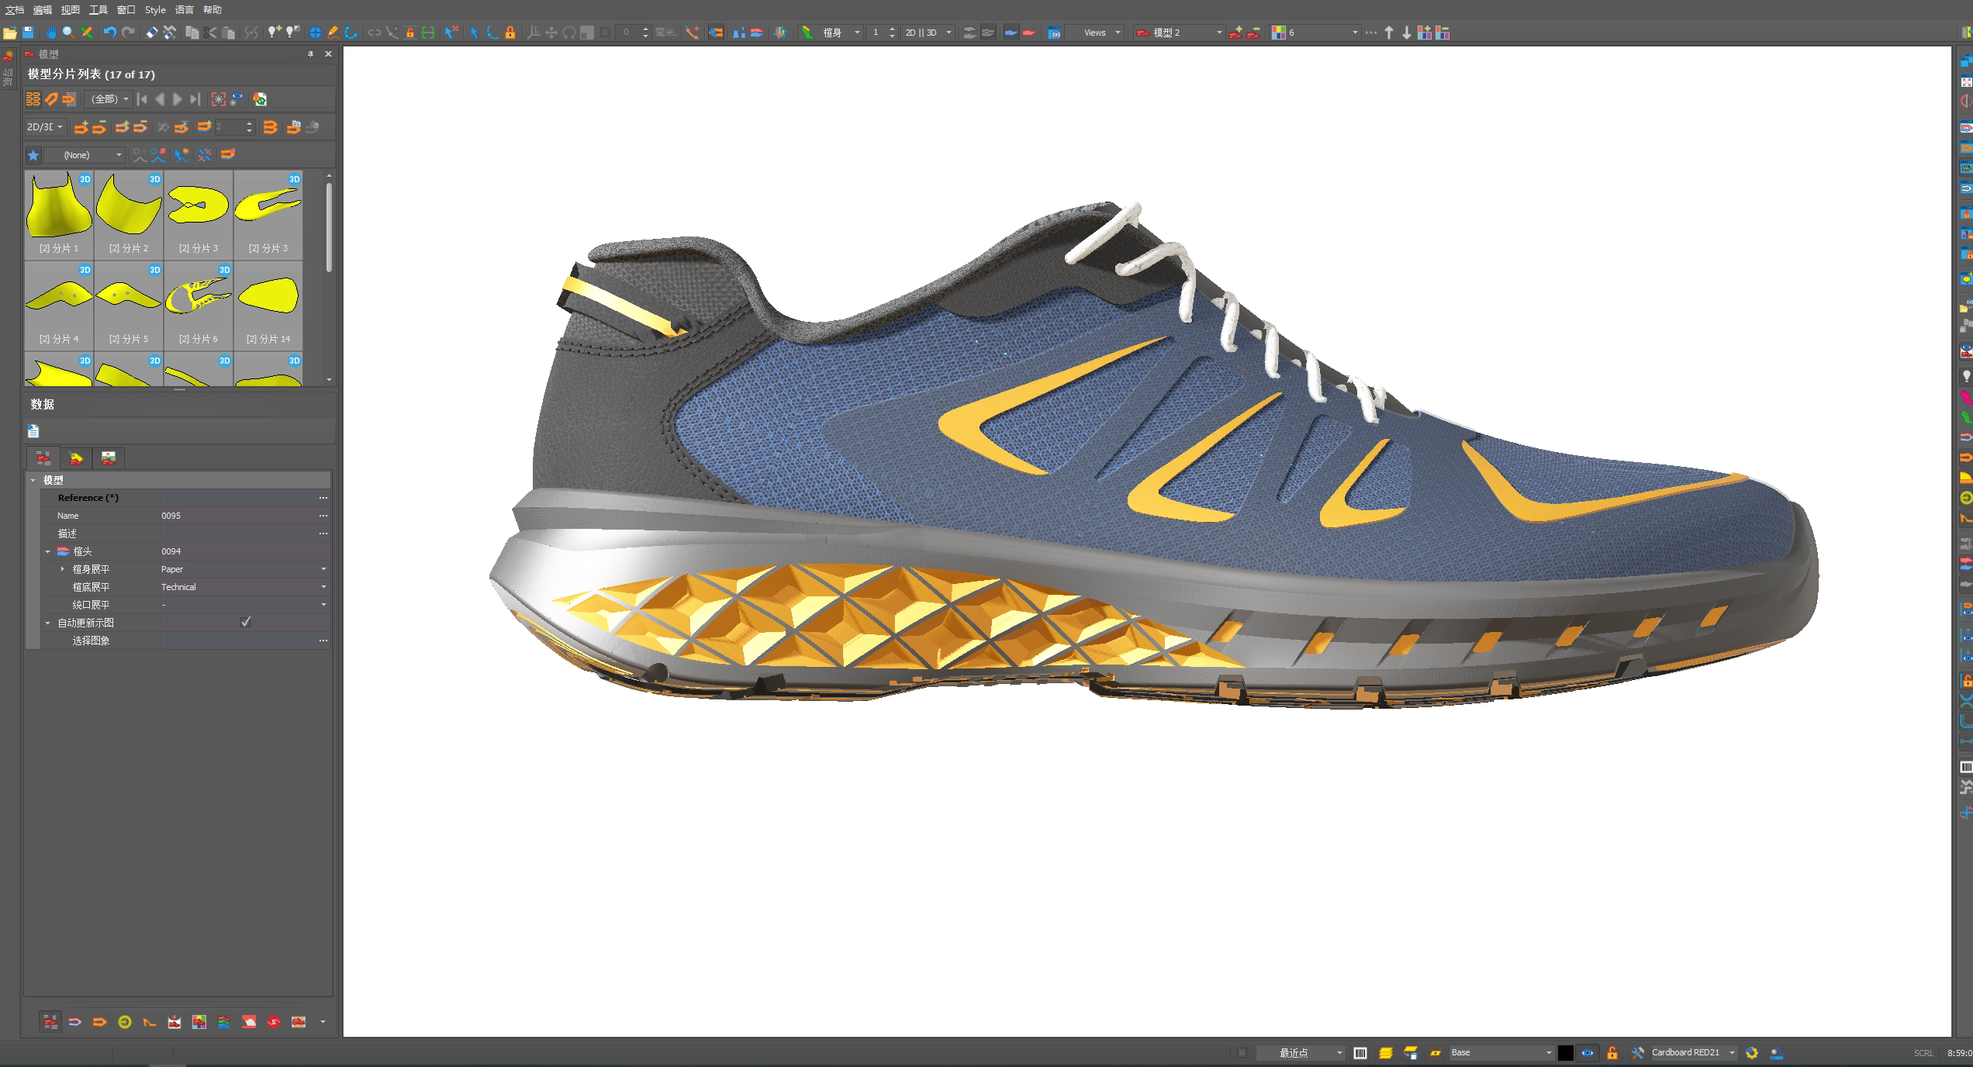The width and height of the screenshot is (1973, 1067).
Task: Open the Style menu
Action: tap(155, 10)
